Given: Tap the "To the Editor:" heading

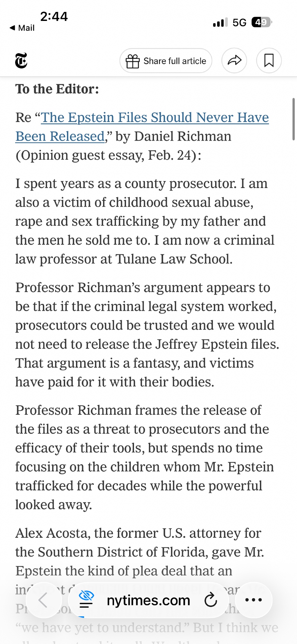Looking at the screenshot, I should 57,89.
